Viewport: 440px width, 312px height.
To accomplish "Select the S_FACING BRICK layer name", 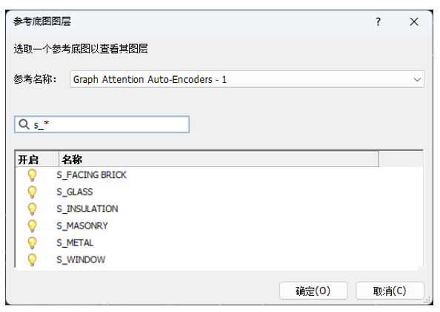I will (91, 175).
